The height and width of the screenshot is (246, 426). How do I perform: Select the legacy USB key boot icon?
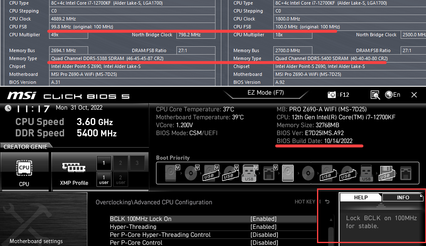pos(366,173)
